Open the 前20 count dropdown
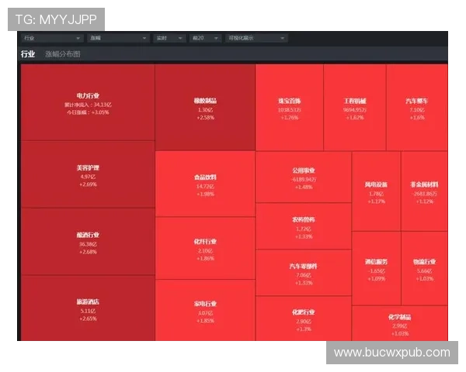Screen dimensions: 466x372 coord(205,38)
